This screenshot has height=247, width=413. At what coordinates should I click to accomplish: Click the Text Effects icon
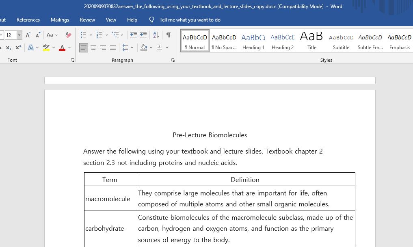point(31,48)
